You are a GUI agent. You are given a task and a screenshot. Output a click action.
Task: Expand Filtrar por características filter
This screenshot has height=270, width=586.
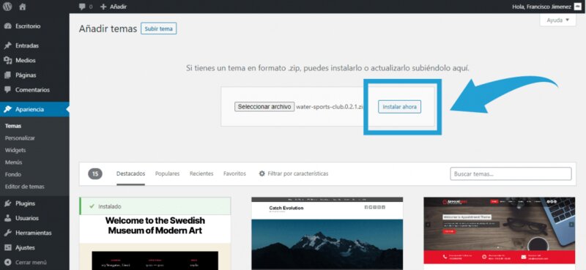(x=294, y=173)
